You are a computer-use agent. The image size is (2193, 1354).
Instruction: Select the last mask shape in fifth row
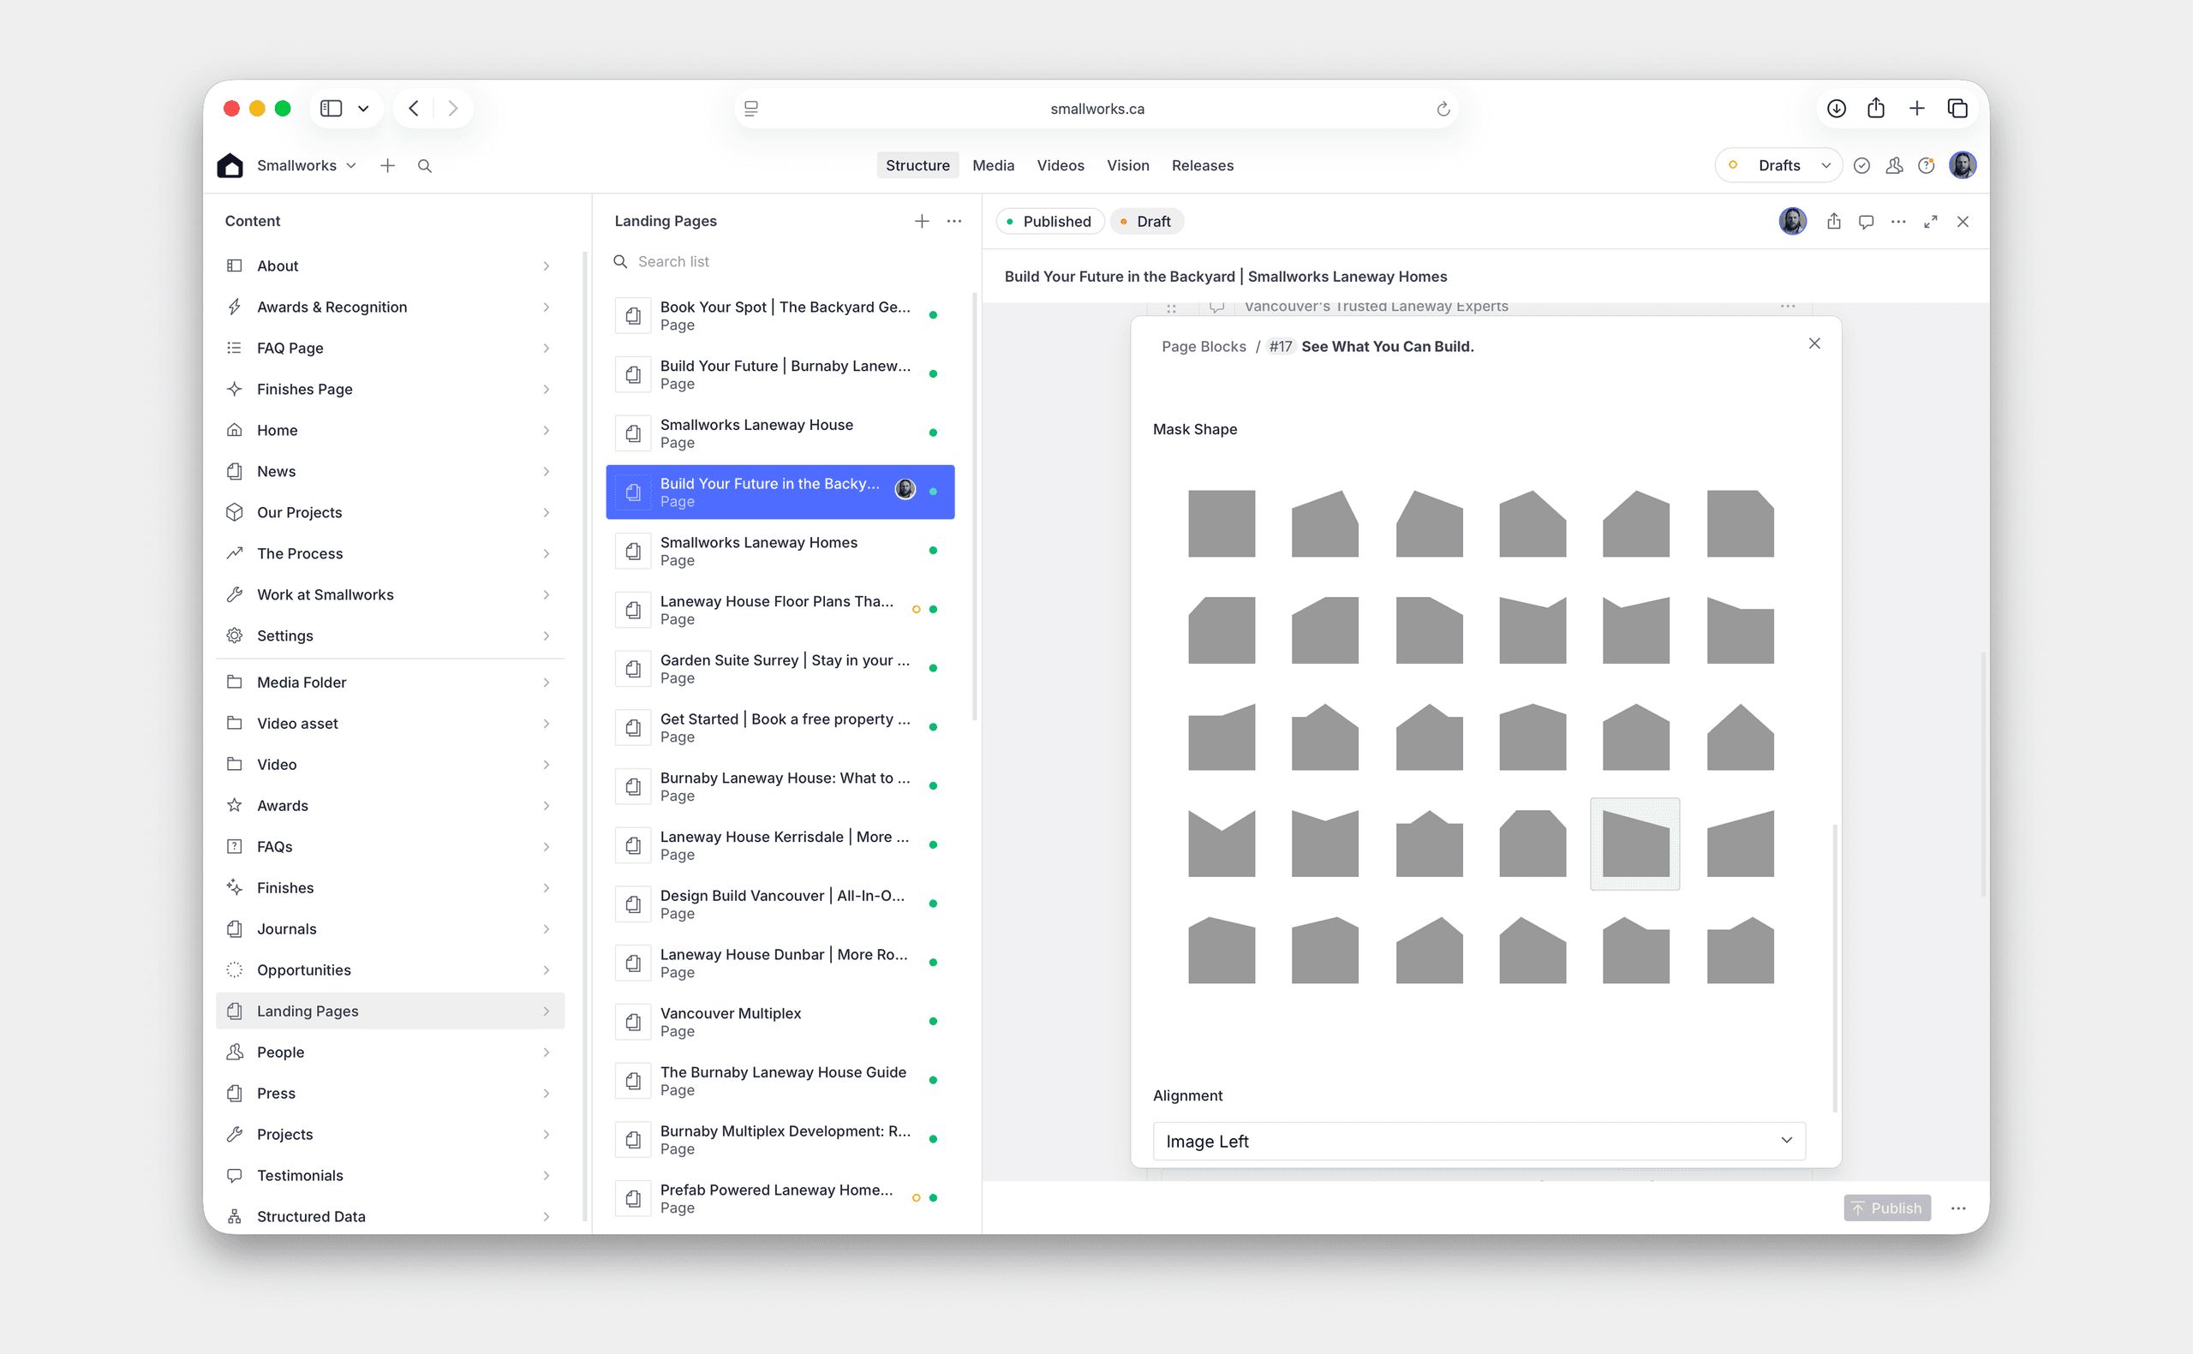[1740, 950]
